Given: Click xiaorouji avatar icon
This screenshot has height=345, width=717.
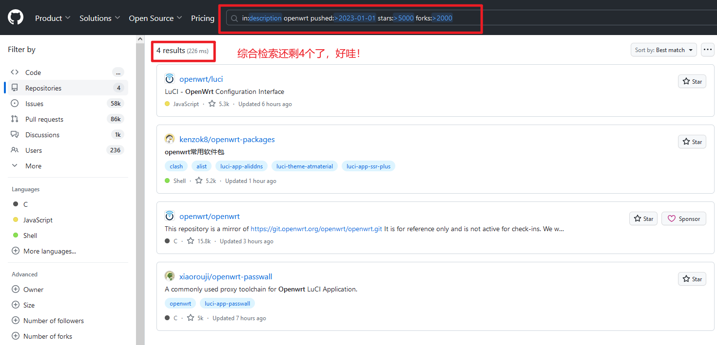Looking at the screenshot, I should click(x=170, y=276).
